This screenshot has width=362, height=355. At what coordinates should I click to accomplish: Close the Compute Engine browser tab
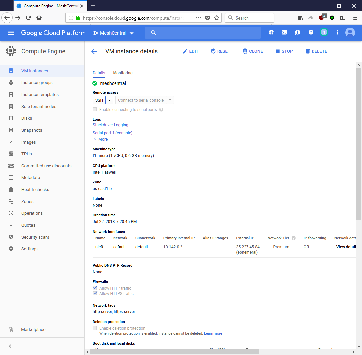click(82, 6)
